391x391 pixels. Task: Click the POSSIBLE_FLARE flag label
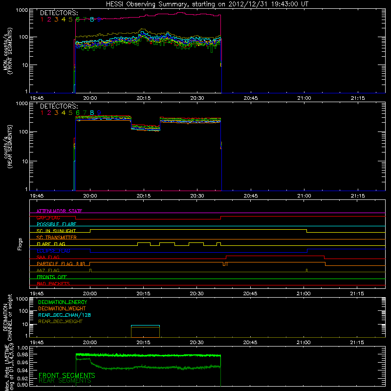(56, 224)
